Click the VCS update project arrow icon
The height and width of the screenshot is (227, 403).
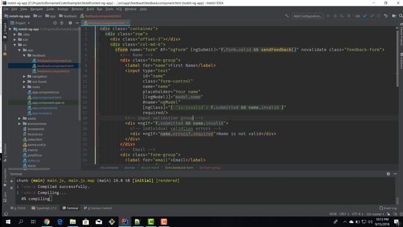365,16
